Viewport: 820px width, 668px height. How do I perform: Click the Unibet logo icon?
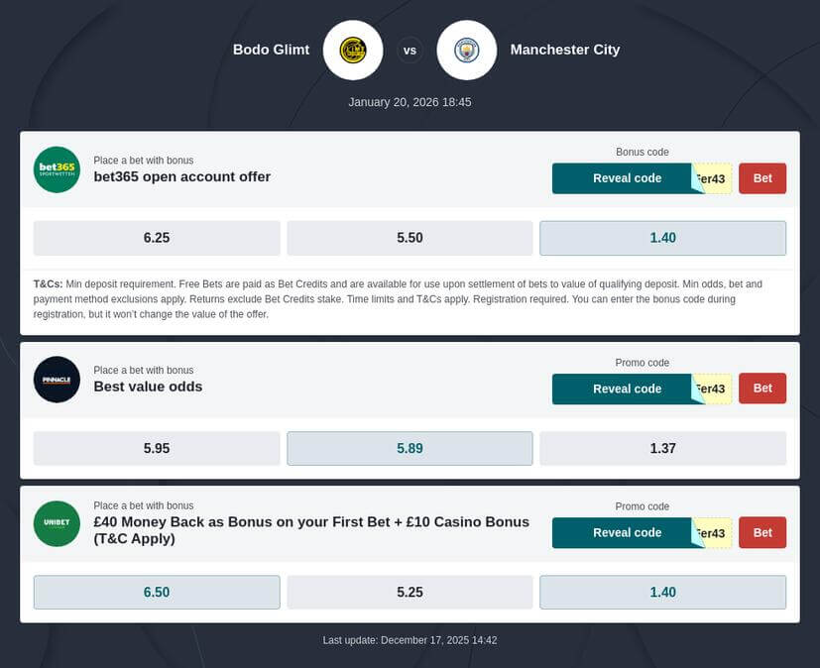[57, 522]
